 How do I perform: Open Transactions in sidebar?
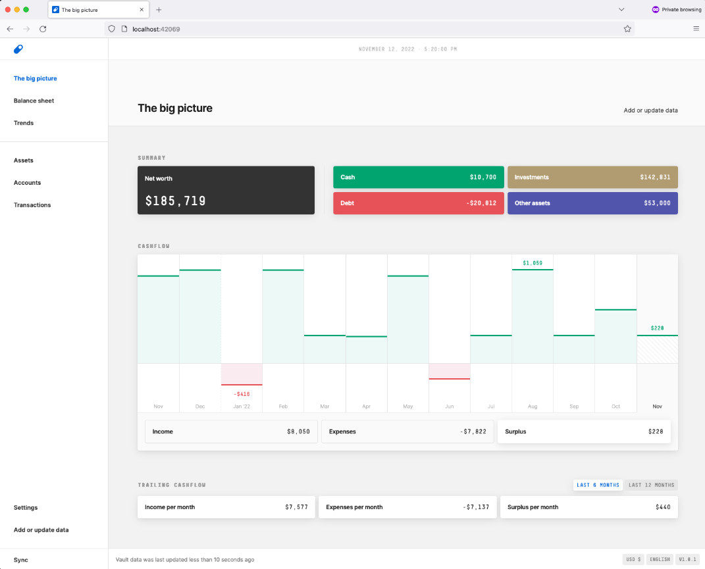[x=32, y=205]
